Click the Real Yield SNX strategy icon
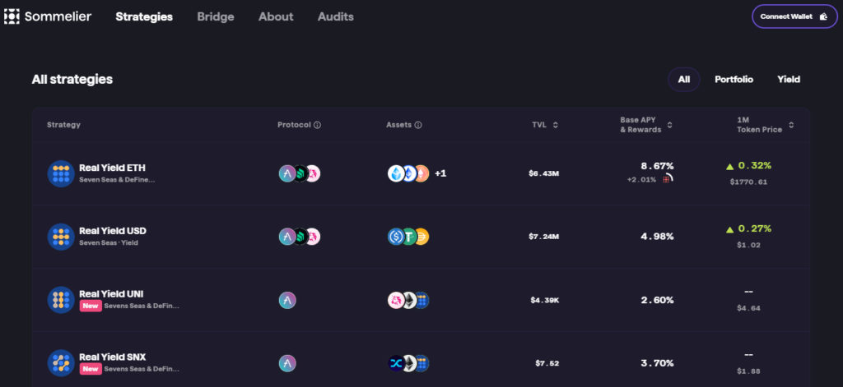Screen dimensions: 843x387 coord(61,362)
